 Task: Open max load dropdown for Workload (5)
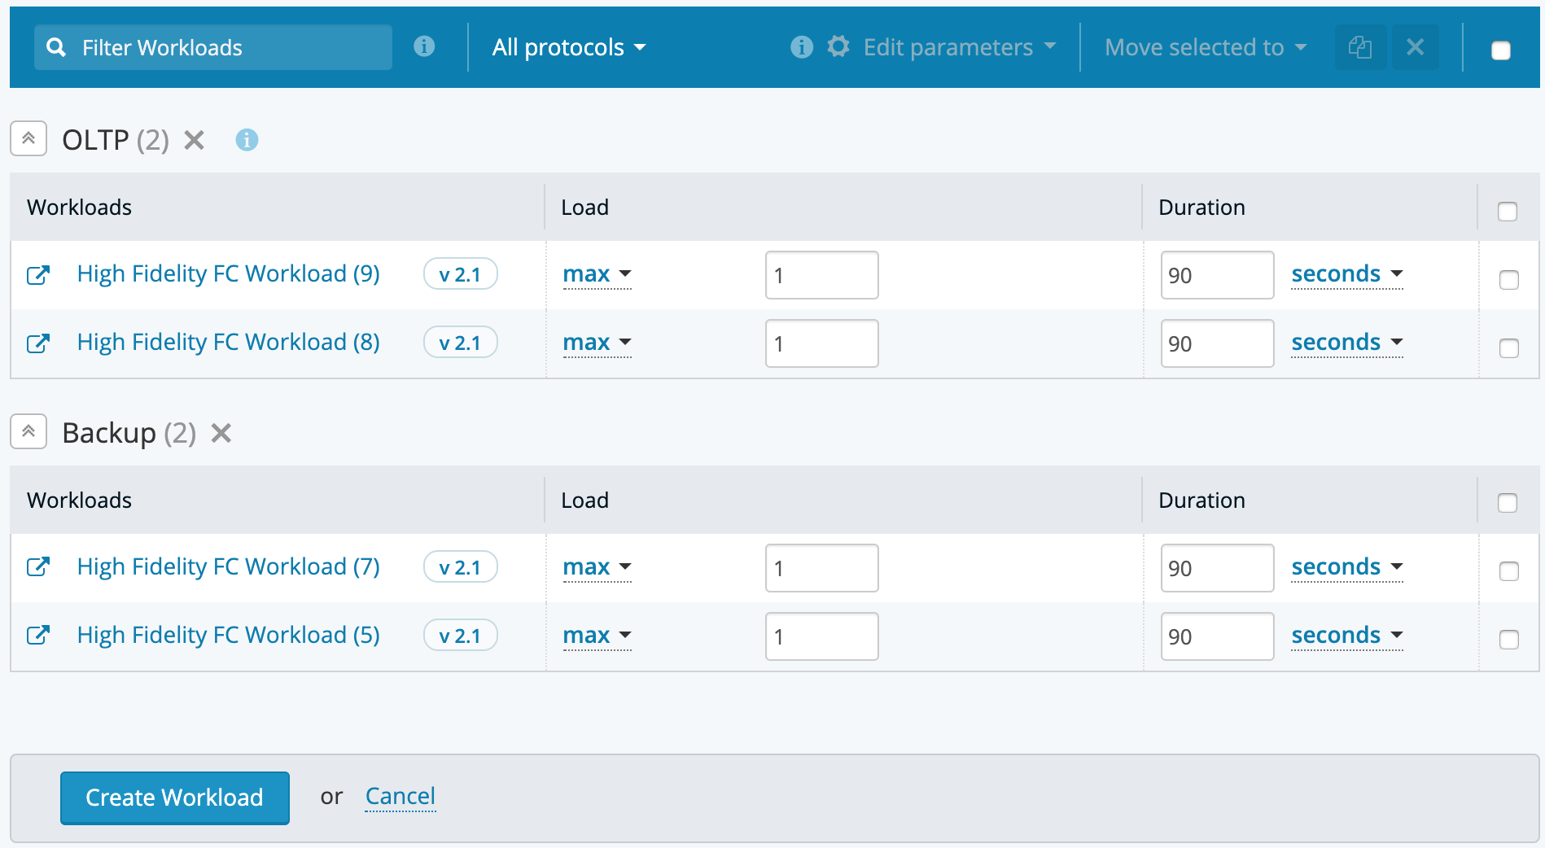click(x=597, y=636)
